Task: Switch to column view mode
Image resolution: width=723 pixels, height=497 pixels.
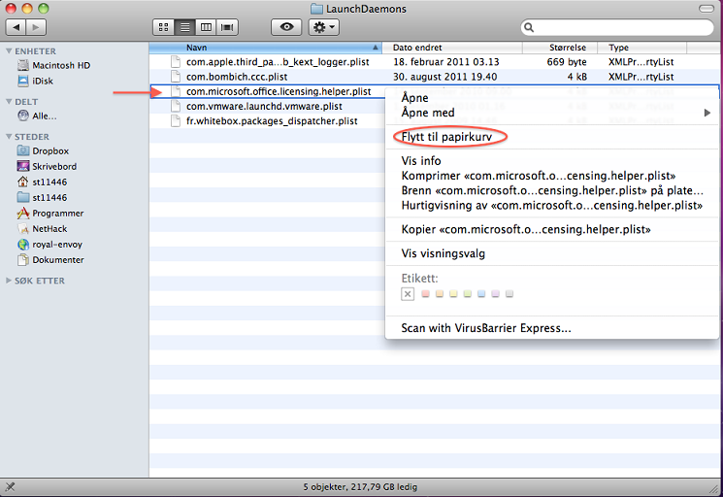Action: (206, 27)
